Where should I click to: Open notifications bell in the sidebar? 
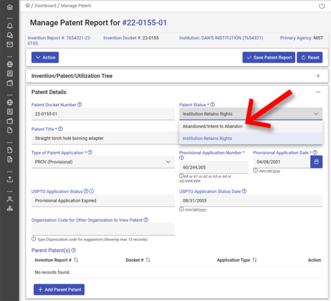(10, 26)
